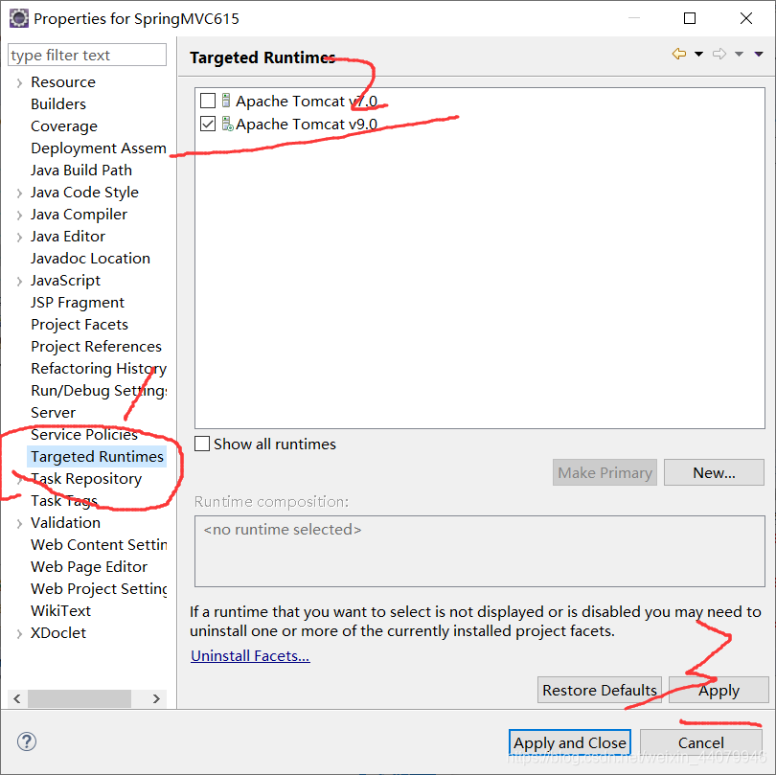Click the Apache Tomcat v7.0 server icon

(x=226, y=101)
